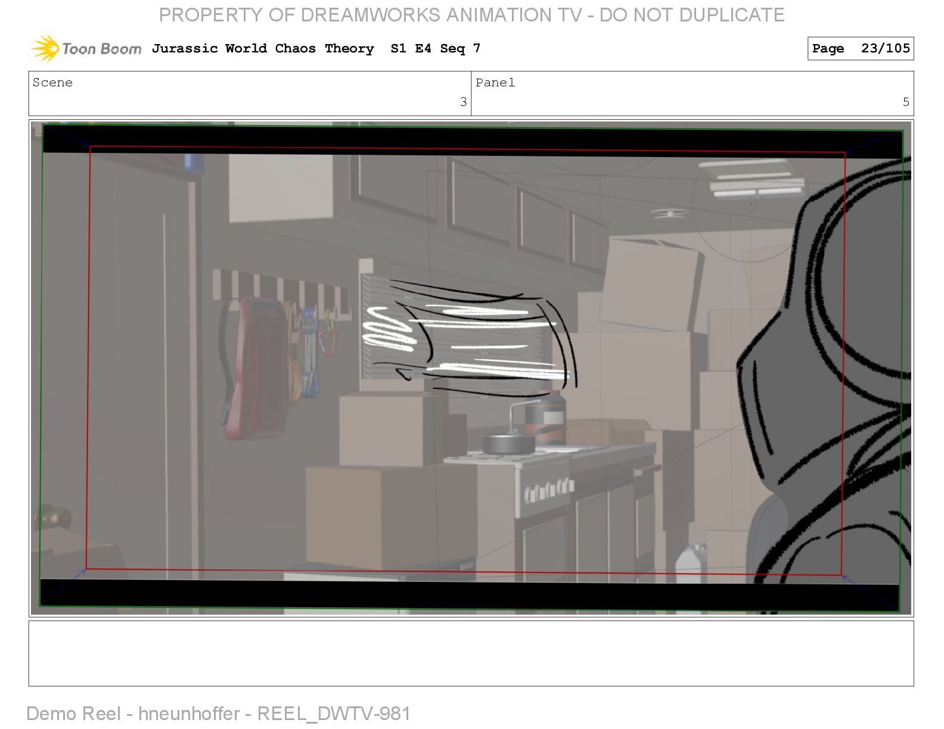944x729 pixels.
Task: Click the scene number 3
Action: (463, 102)
